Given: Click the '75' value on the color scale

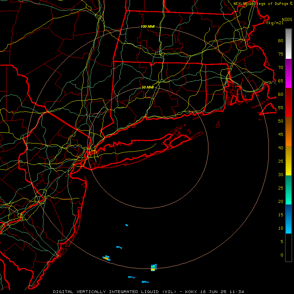Looking at the screenshot, I should coord(281,54).
